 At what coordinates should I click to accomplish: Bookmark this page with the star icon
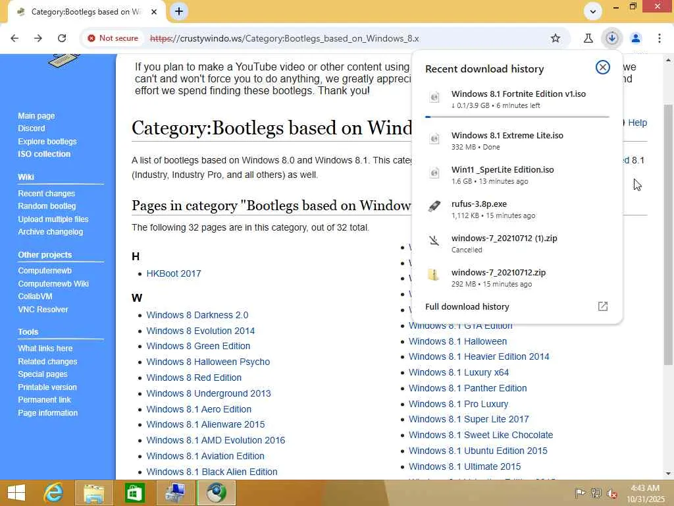556,38
